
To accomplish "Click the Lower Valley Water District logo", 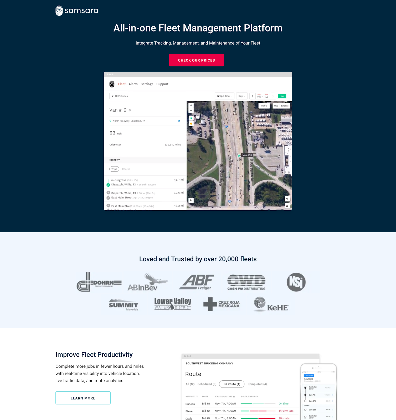I will 173,304.
